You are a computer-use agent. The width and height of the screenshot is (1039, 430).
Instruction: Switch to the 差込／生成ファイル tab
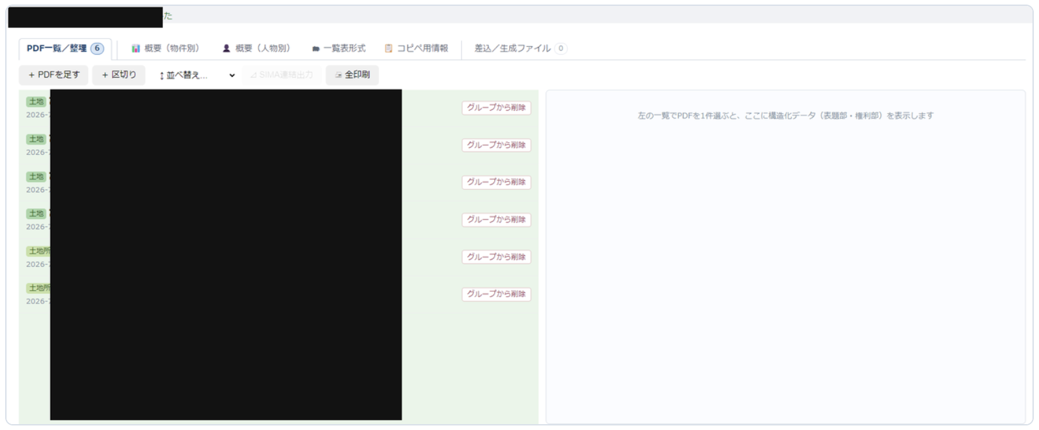[x=519, y=48]
